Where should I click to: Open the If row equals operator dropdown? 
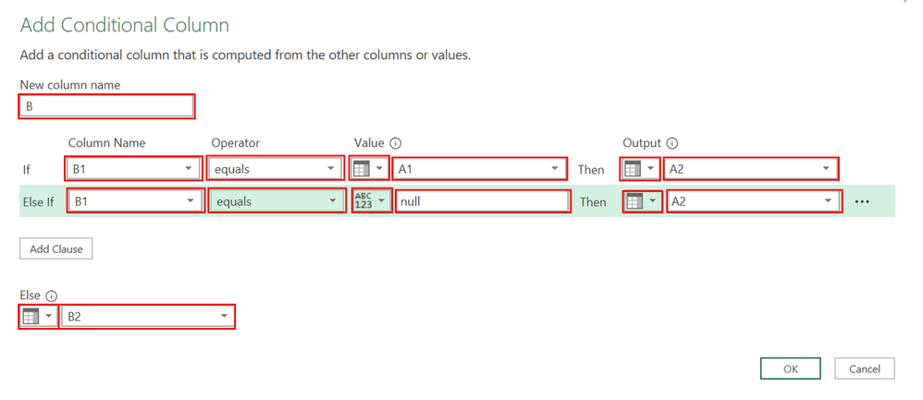click(x=331, y=169)
